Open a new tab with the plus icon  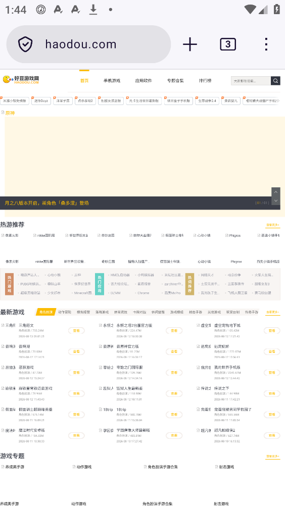click(x=190, y=44)
